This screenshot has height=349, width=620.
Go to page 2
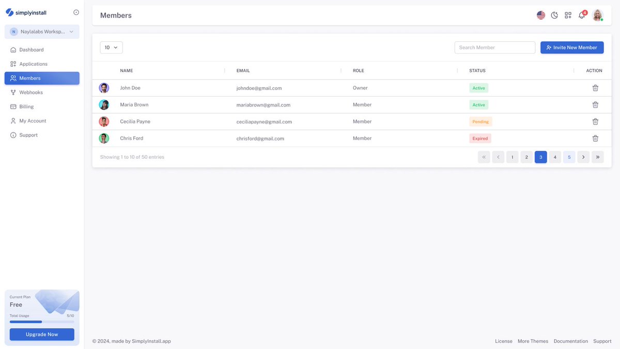(526, 157)
